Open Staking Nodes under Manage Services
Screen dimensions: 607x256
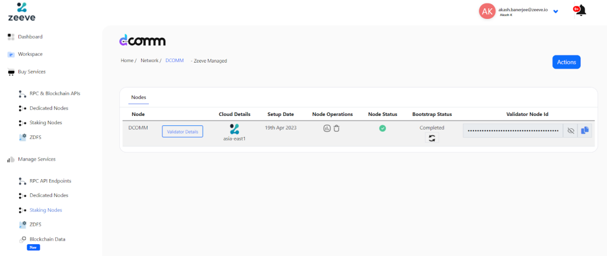coord(46,210)
